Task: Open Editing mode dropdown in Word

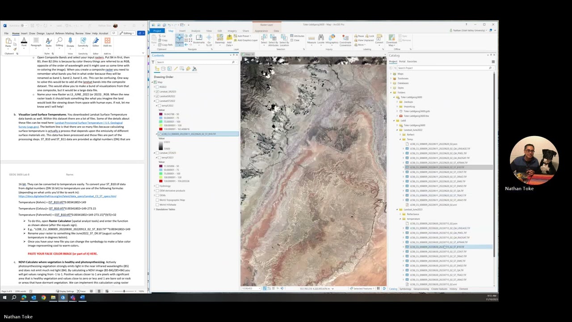Action: [x=127, y=33]
